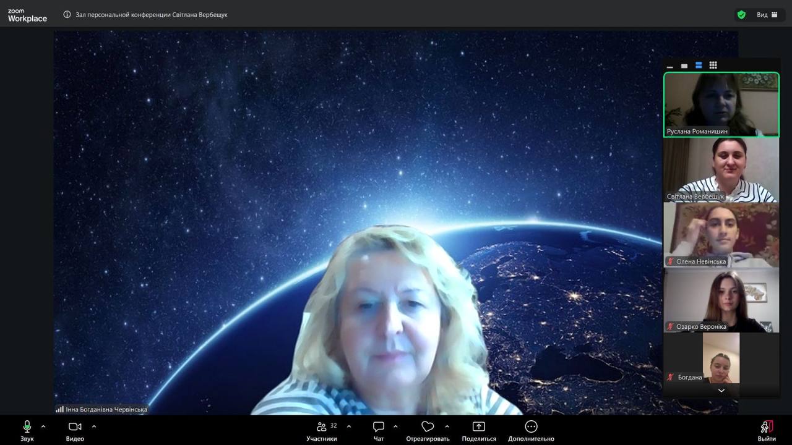Click the meeting info icon near title
792x445 pixels.
point(67,15)
